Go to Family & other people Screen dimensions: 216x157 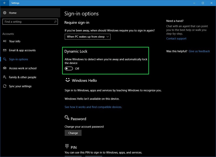[x=22, y=77]
